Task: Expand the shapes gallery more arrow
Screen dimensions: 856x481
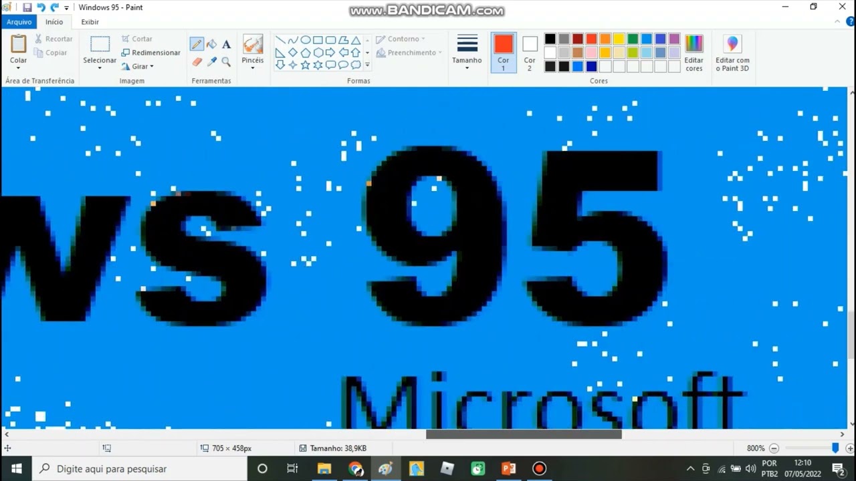Action: pos(367,65)
